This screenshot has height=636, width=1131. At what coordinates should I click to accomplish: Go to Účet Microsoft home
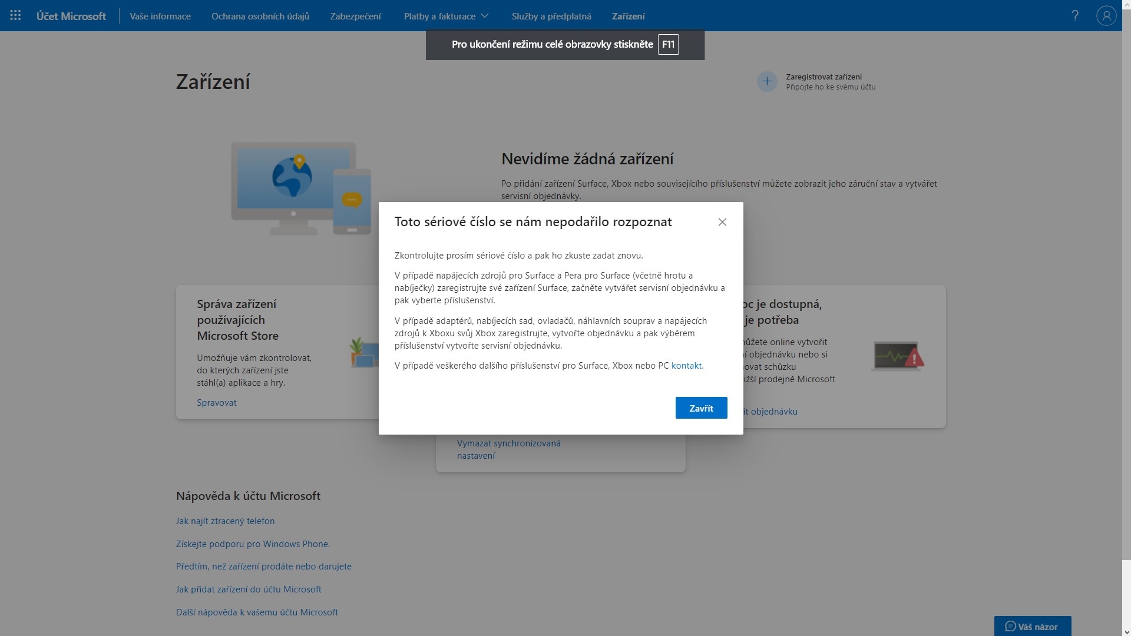pos(71,16)
